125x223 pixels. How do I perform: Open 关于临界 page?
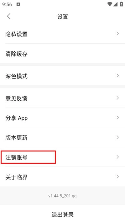[62, 177]
